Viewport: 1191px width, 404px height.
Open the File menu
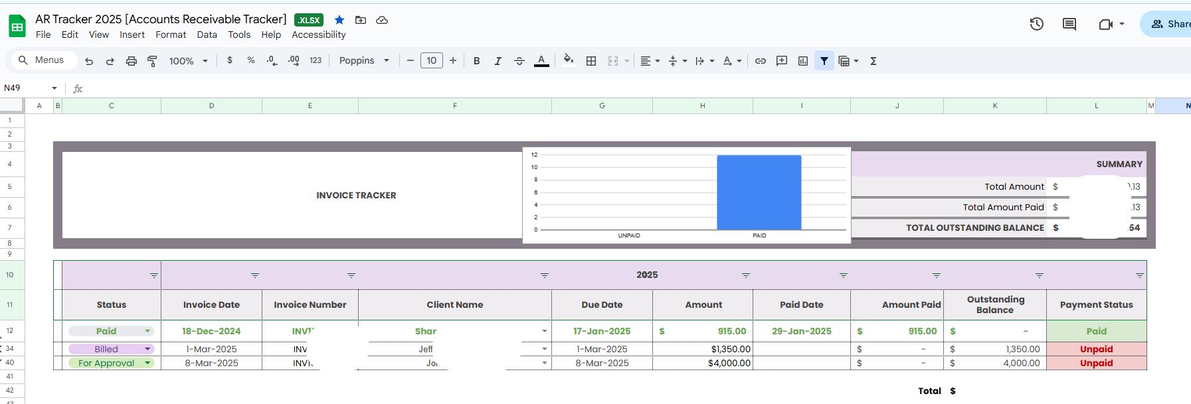point(43,34)
